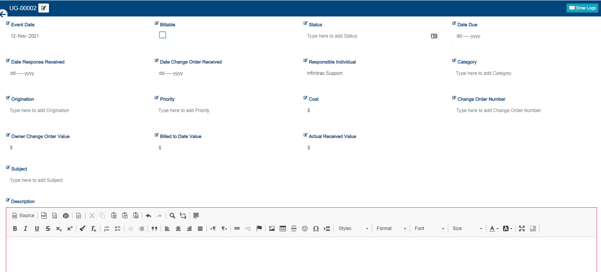The height and width of the screenshot is (272, 601).
Task: Open the Size dropdown
Action: tap(467, 228)
